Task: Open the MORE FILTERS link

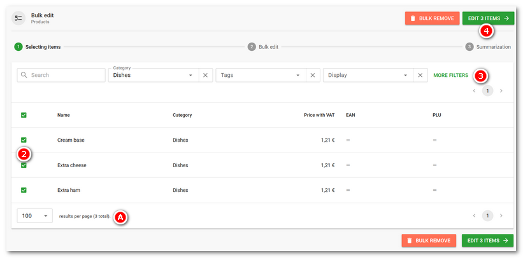Action: click(x=450, y=75)
